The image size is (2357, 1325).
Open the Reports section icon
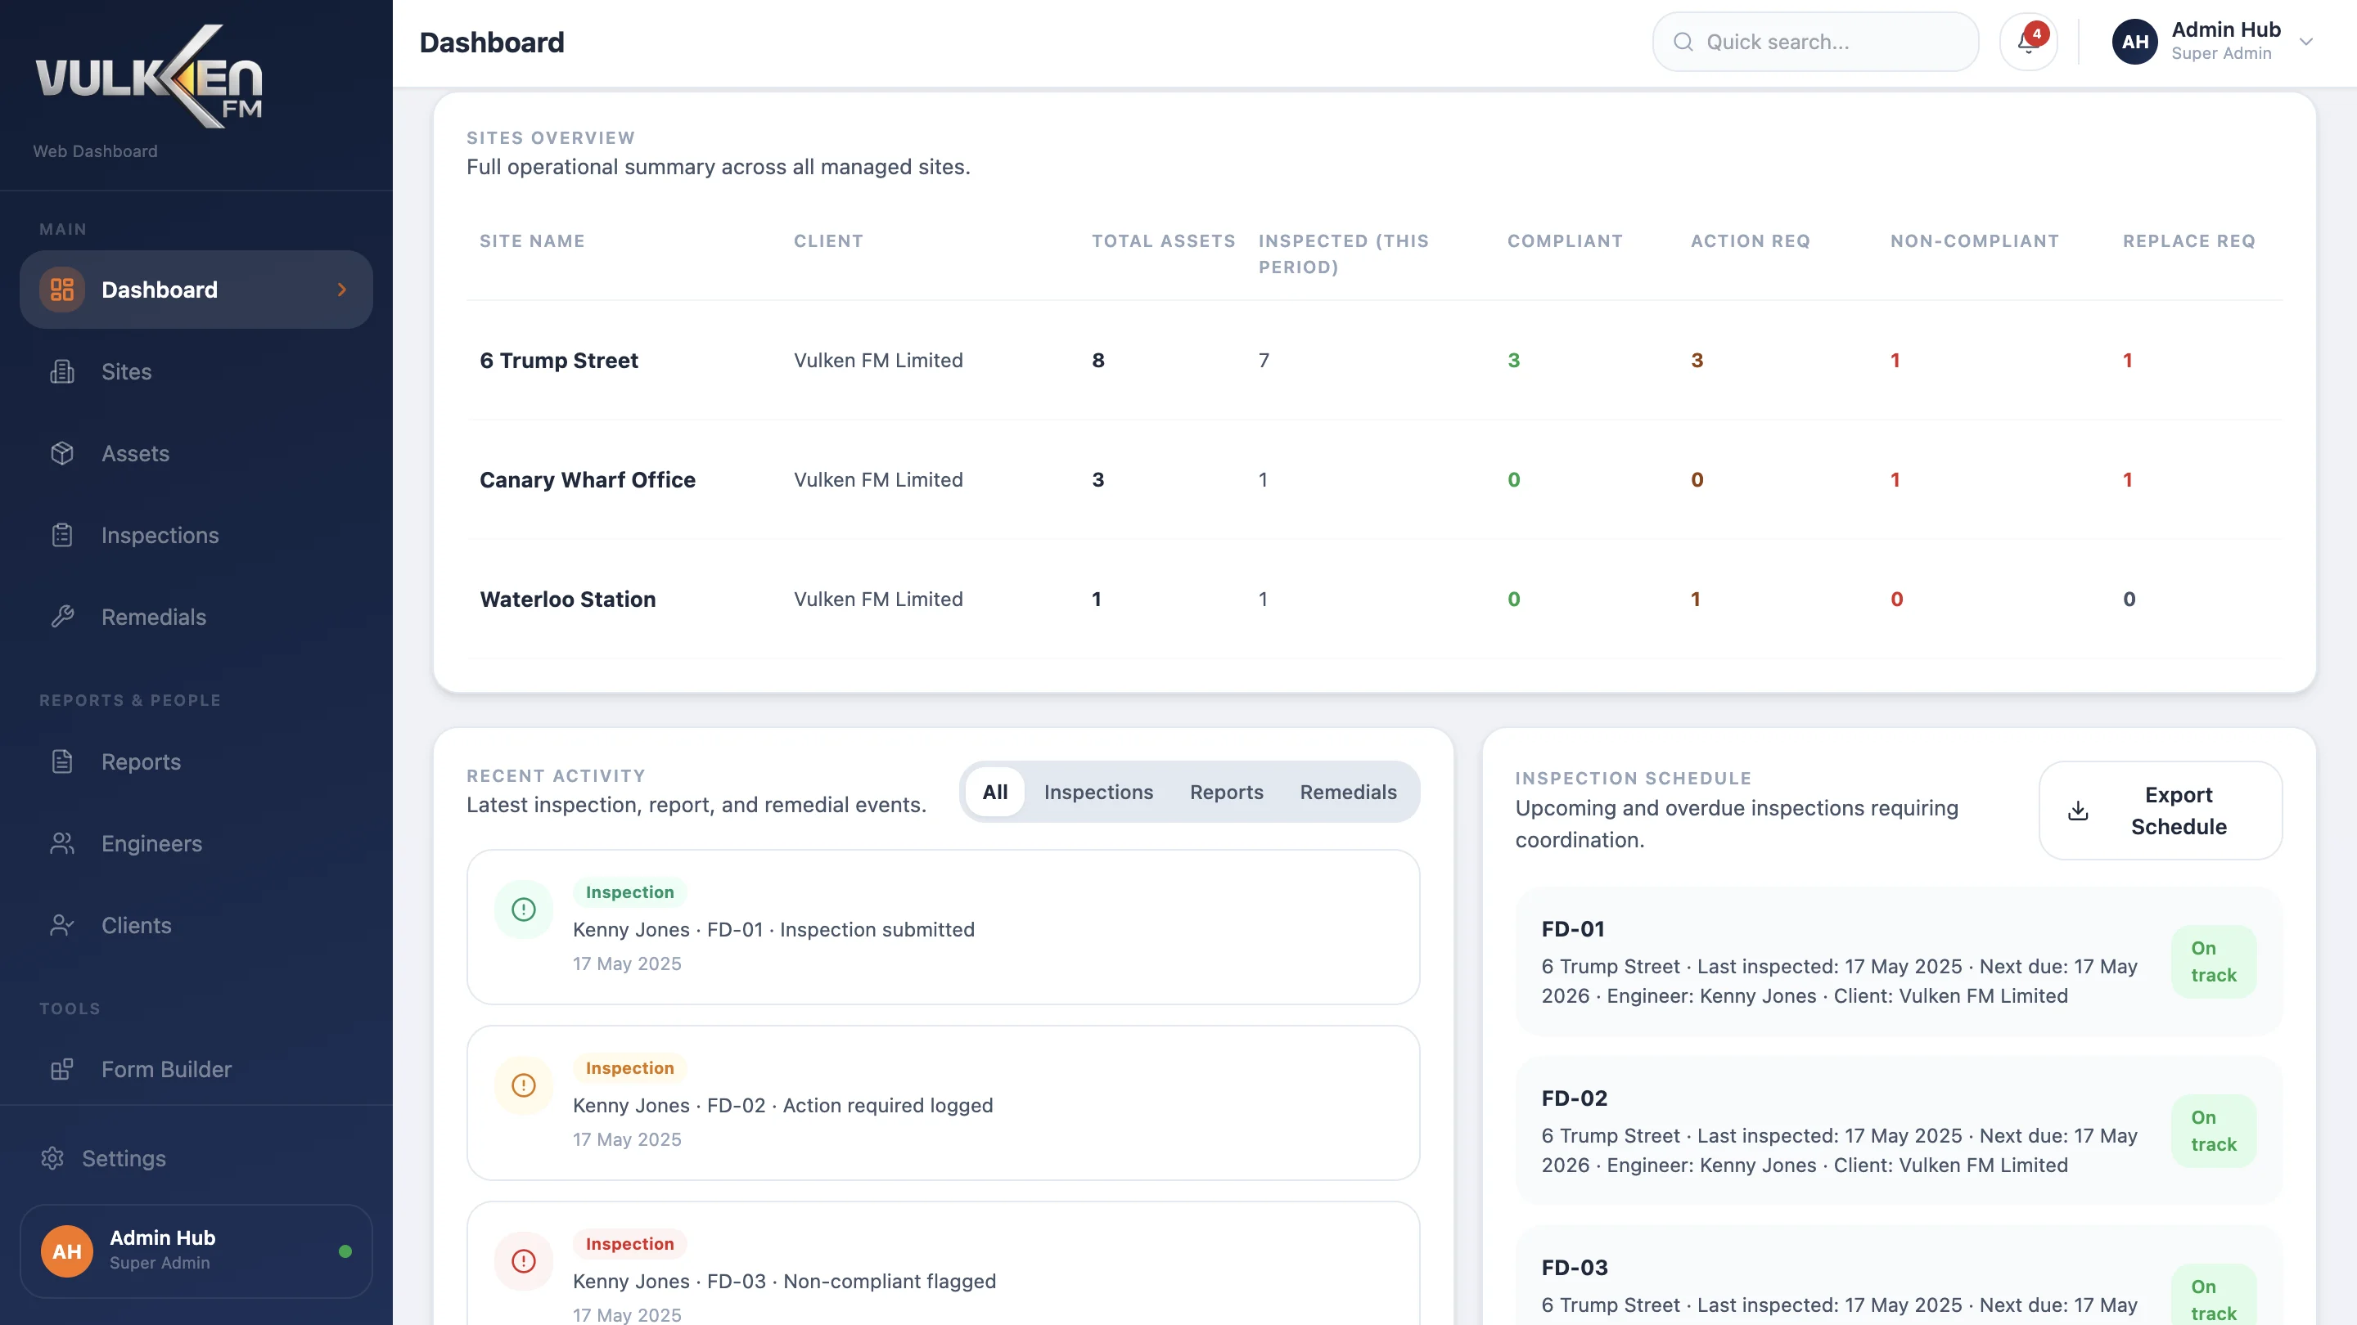[61, 761]
